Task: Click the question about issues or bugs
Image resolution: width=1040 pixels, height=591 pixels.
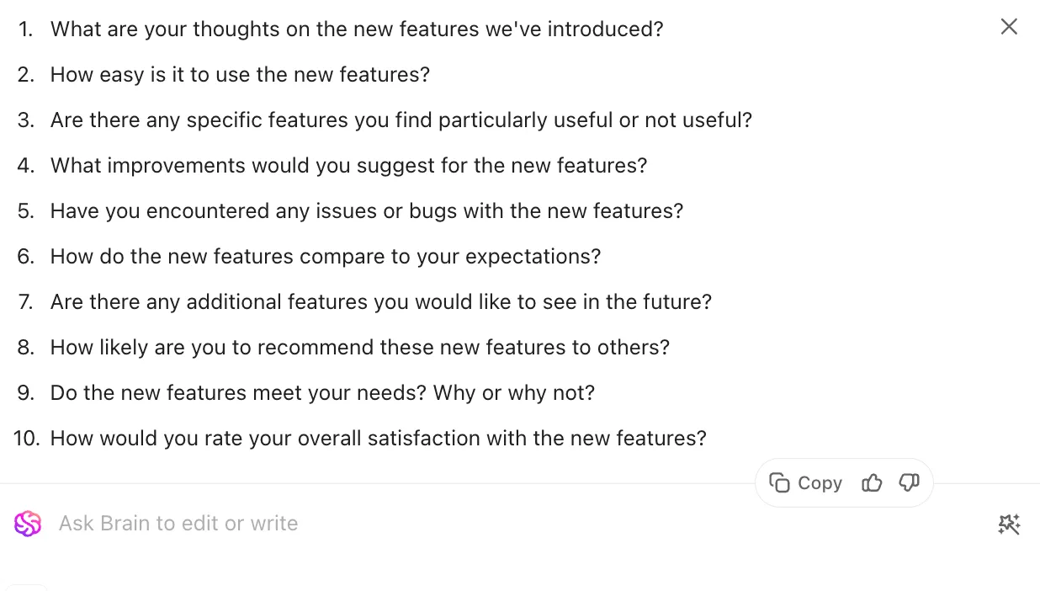Action: pos(367,210)
